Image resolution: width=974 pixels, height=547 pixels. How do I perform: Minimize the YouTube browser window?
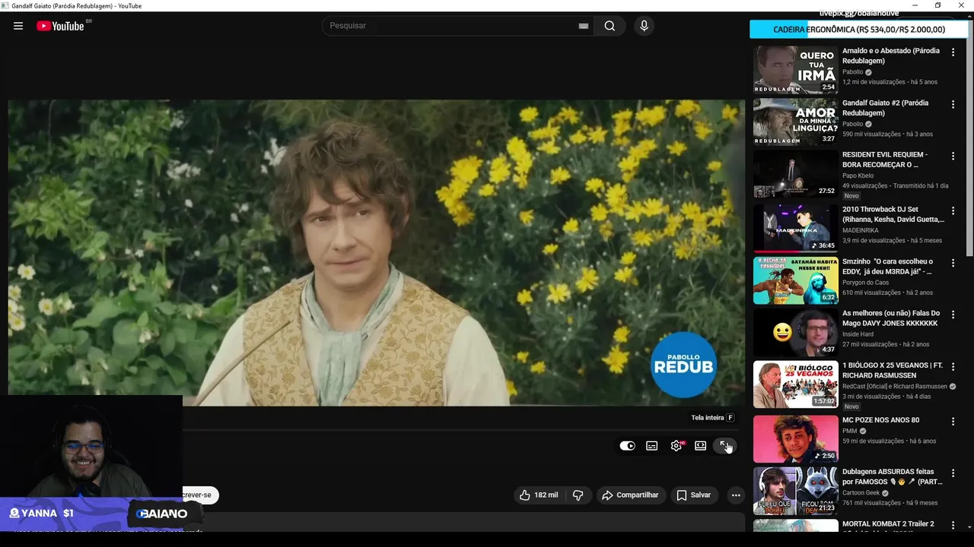point(915,5)
